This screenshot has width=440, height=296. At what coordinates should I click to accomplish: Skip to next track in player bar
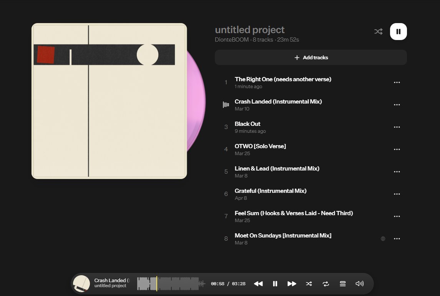click(x=292, y=284)
